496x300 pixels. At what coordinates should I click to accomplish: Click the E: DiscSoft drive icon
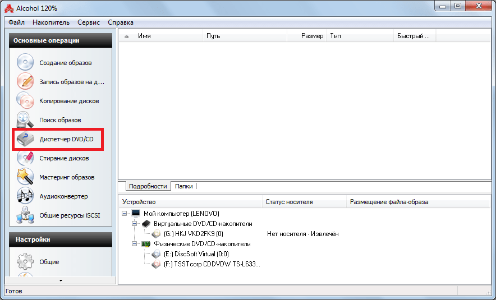156,254
